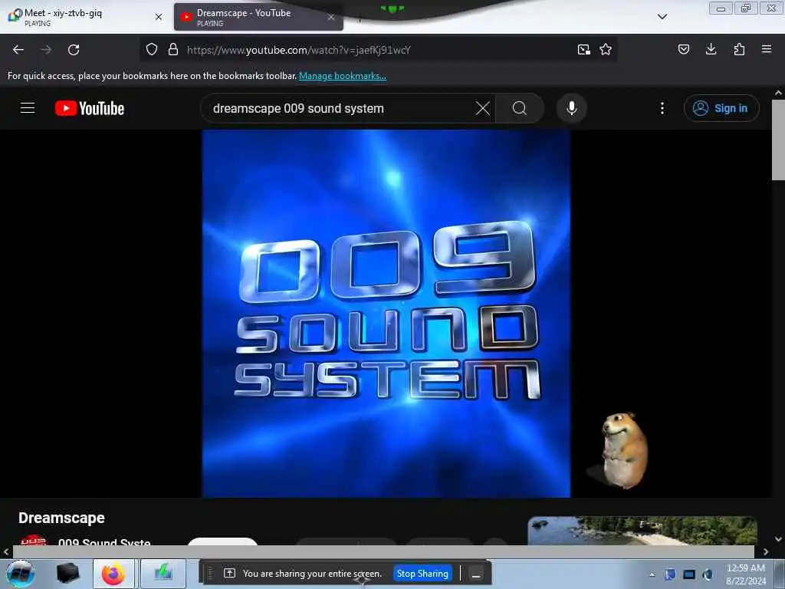The width and height of the screenshot is (785, 589).
Task: Reload the current page
Action: coord(74,50)
